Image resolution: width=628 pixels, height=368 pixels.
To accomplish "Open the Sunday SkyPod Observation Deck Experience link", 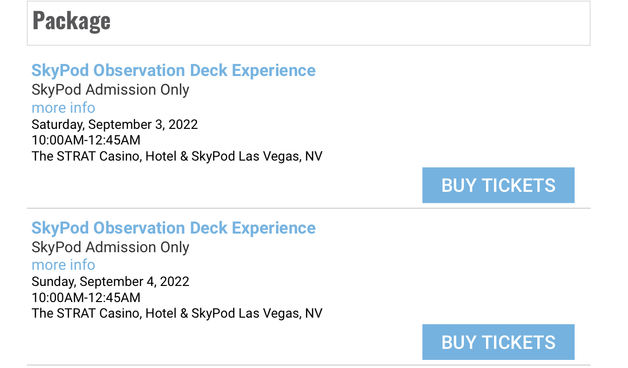I will pos(173,228).
